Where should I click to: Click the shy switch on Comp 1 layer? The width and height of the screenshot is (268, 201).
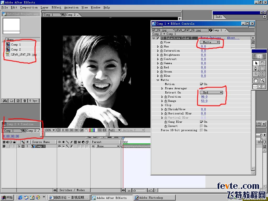[x=60, y=146]
